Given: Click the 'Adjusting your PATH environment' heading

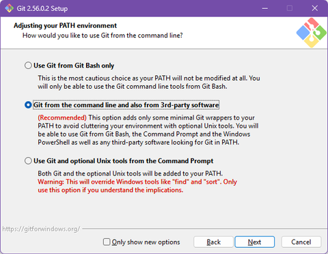Looking at the screenshot, I should [65, 25].
